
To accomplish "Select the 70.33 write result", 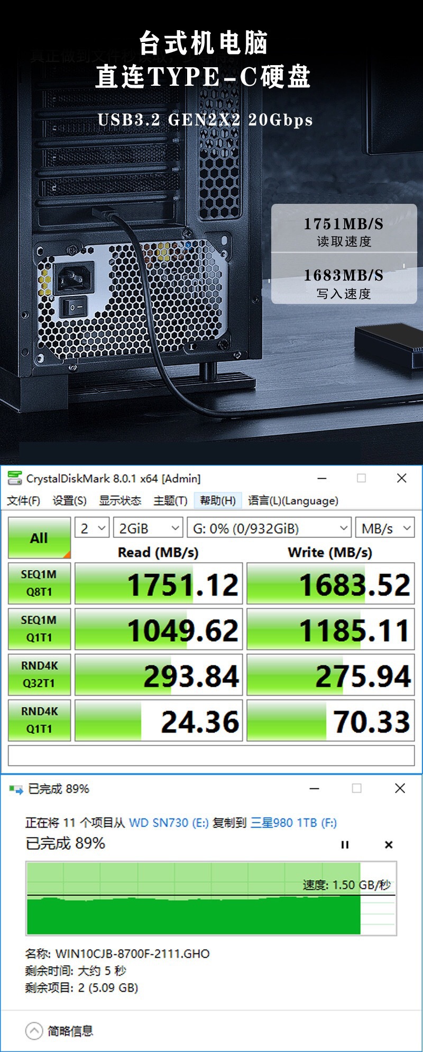I will click(331, 720).
